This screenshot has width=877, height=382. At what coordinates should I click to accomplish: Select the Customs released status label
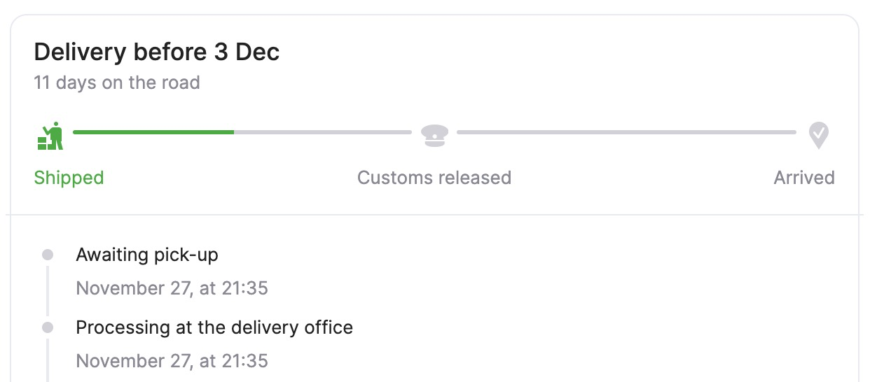click(434, 178)
